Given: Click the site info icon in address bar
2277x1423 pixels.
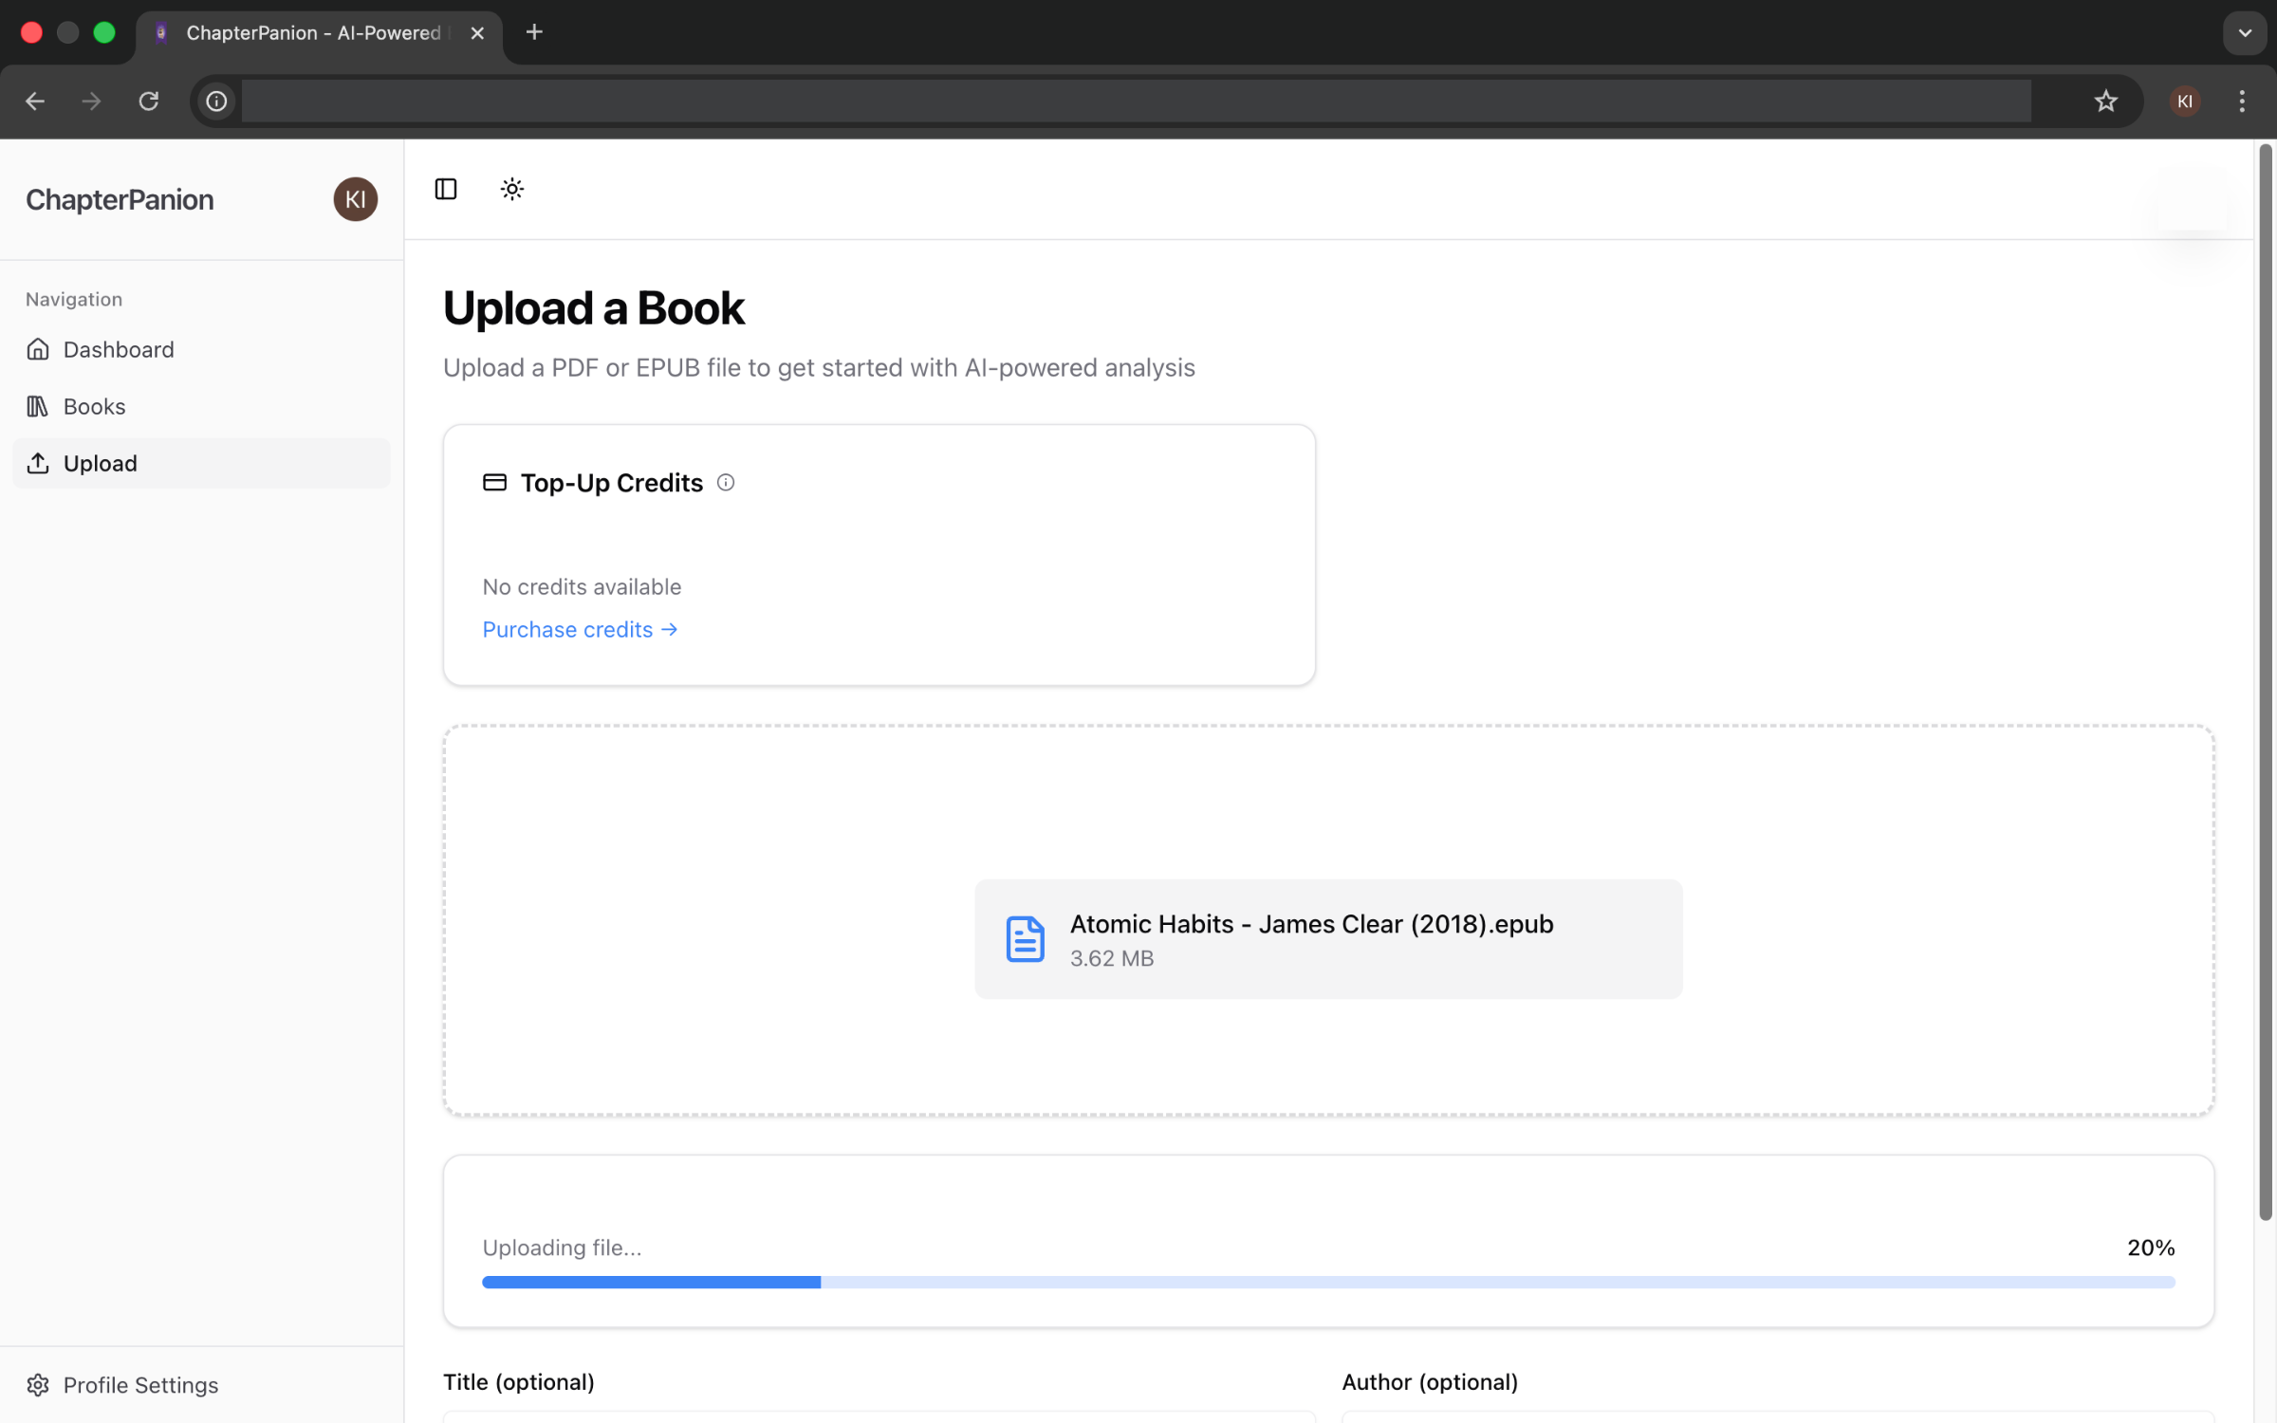Looking at the screenshot, I should pyautogui.click(x=216, y=102).
